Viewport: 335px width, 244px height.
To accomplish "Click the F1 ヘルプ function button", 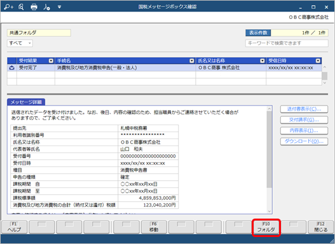I will click(15, 227).
